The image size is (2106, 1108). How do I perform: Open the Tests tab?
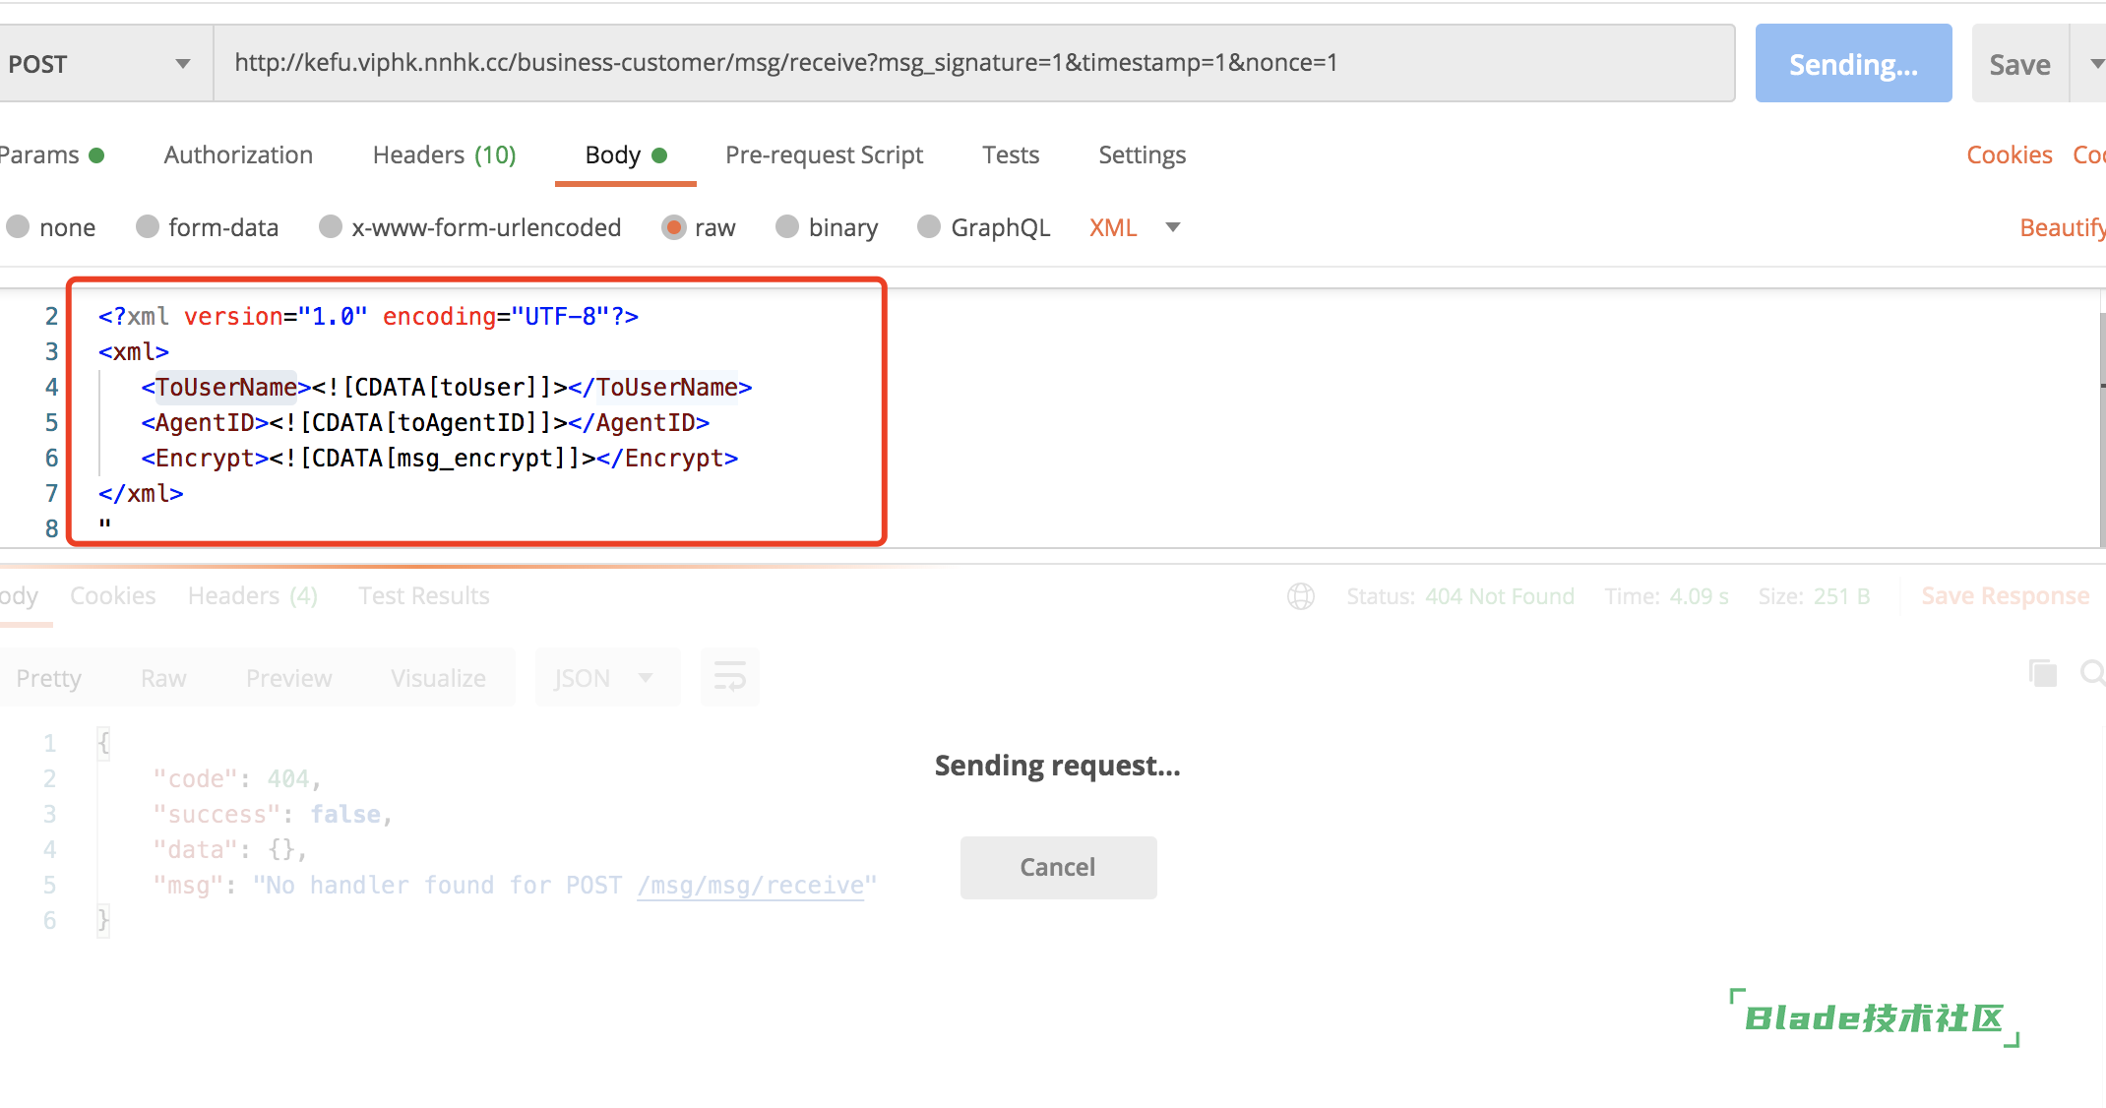[1011, 155]
